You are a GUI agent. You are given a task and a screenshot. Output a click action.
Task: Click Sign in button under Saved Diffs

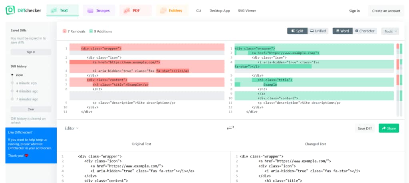[x=31, y=52]
